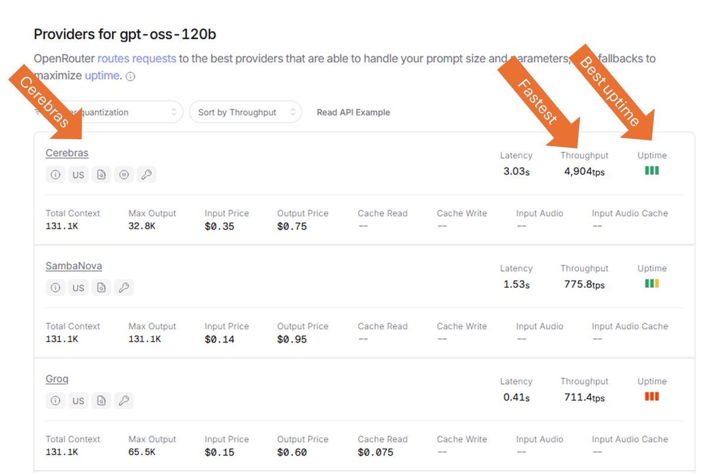
Task: Open the Cerebras provider link
Action: pyautogui.click(x=67, y=153)
